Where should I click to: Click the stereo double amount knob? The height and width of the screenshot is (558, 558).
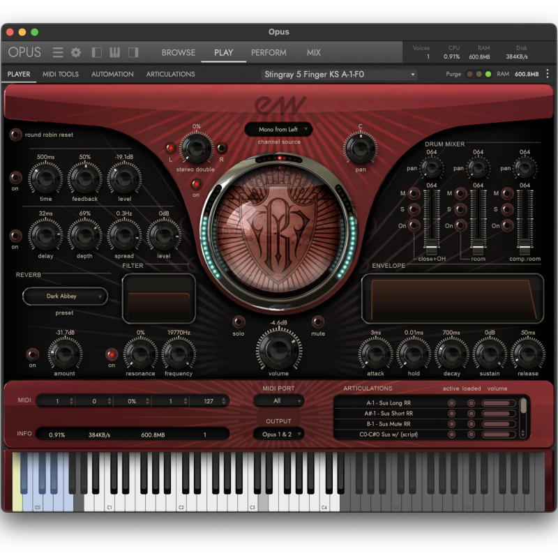click(x=196, y=148)
